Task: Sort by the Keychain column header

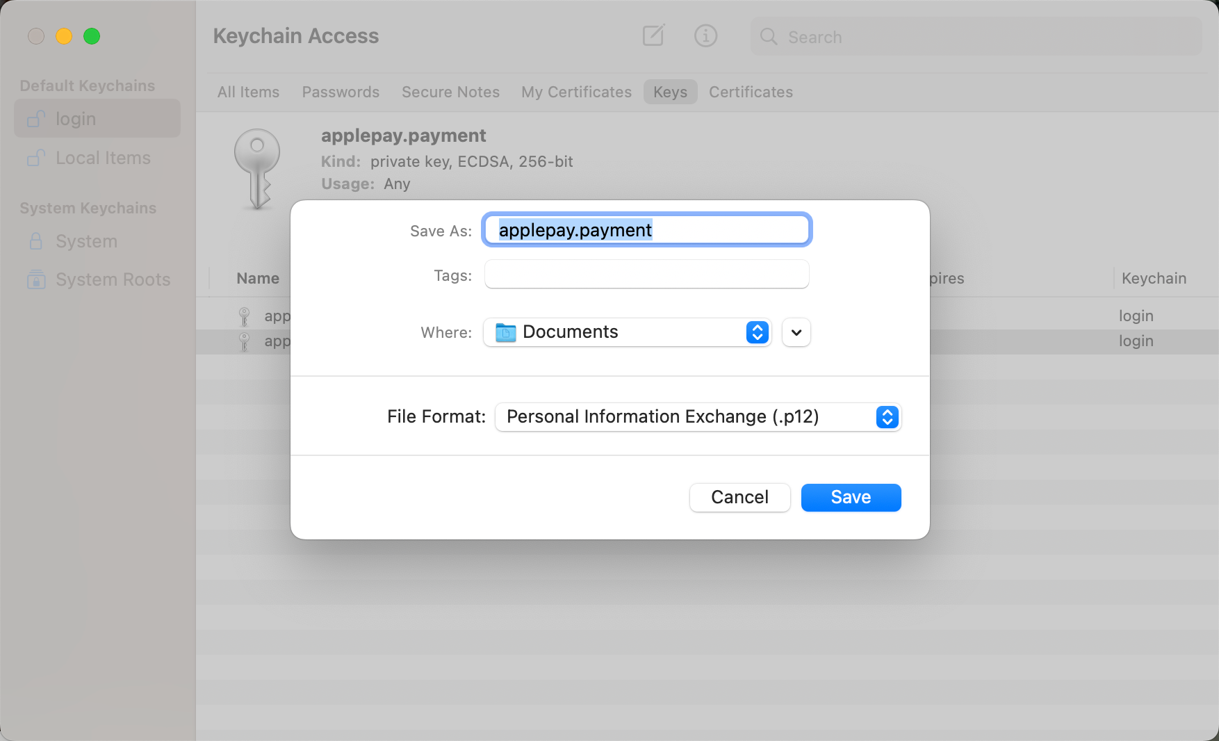Action: [x=1154, y=278]
